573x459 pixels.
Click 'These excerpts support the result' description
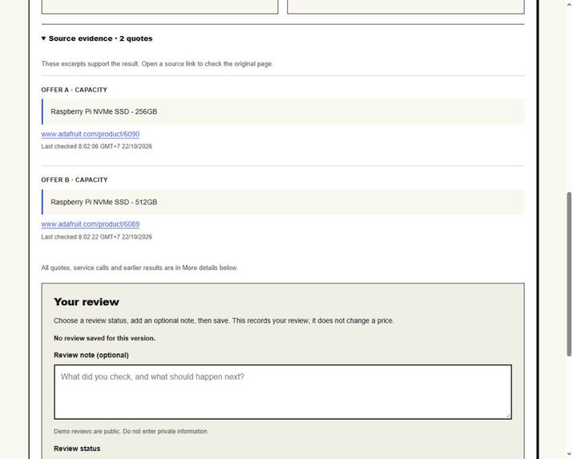pos(157,64)
